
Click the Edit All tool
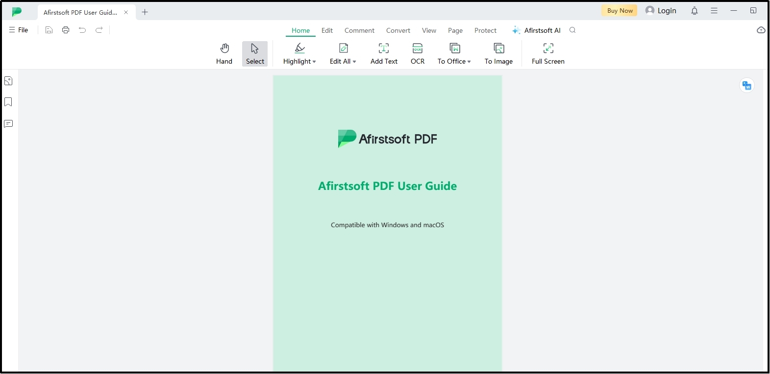[x=340, y=54]
